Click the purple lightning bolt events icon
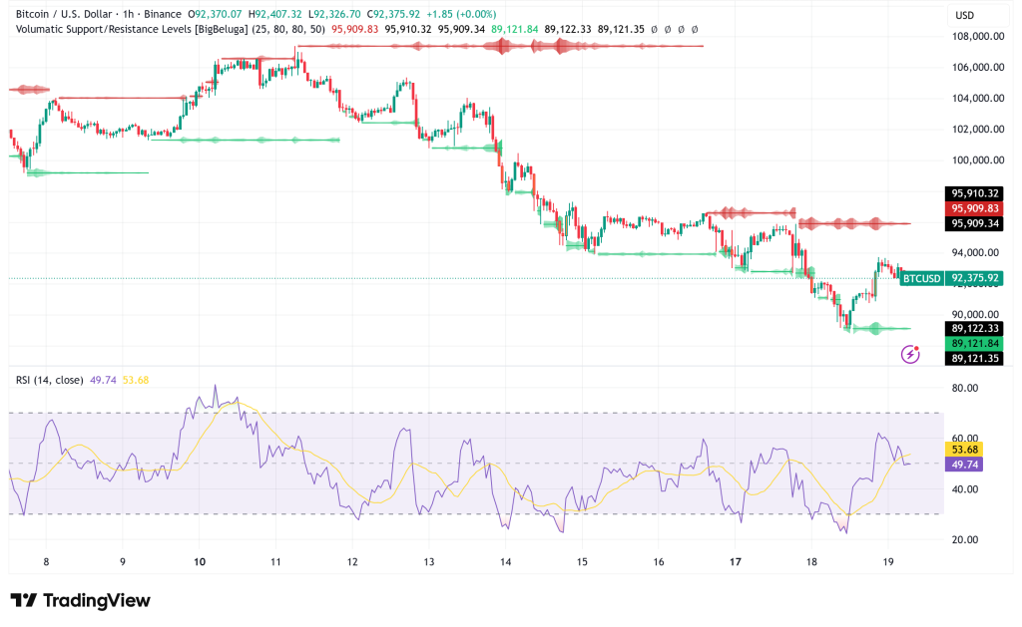The height and width of the screenshot is (627, 1022). [910, 353]
